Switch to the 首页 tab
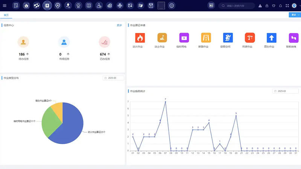 tap(6, 15)
